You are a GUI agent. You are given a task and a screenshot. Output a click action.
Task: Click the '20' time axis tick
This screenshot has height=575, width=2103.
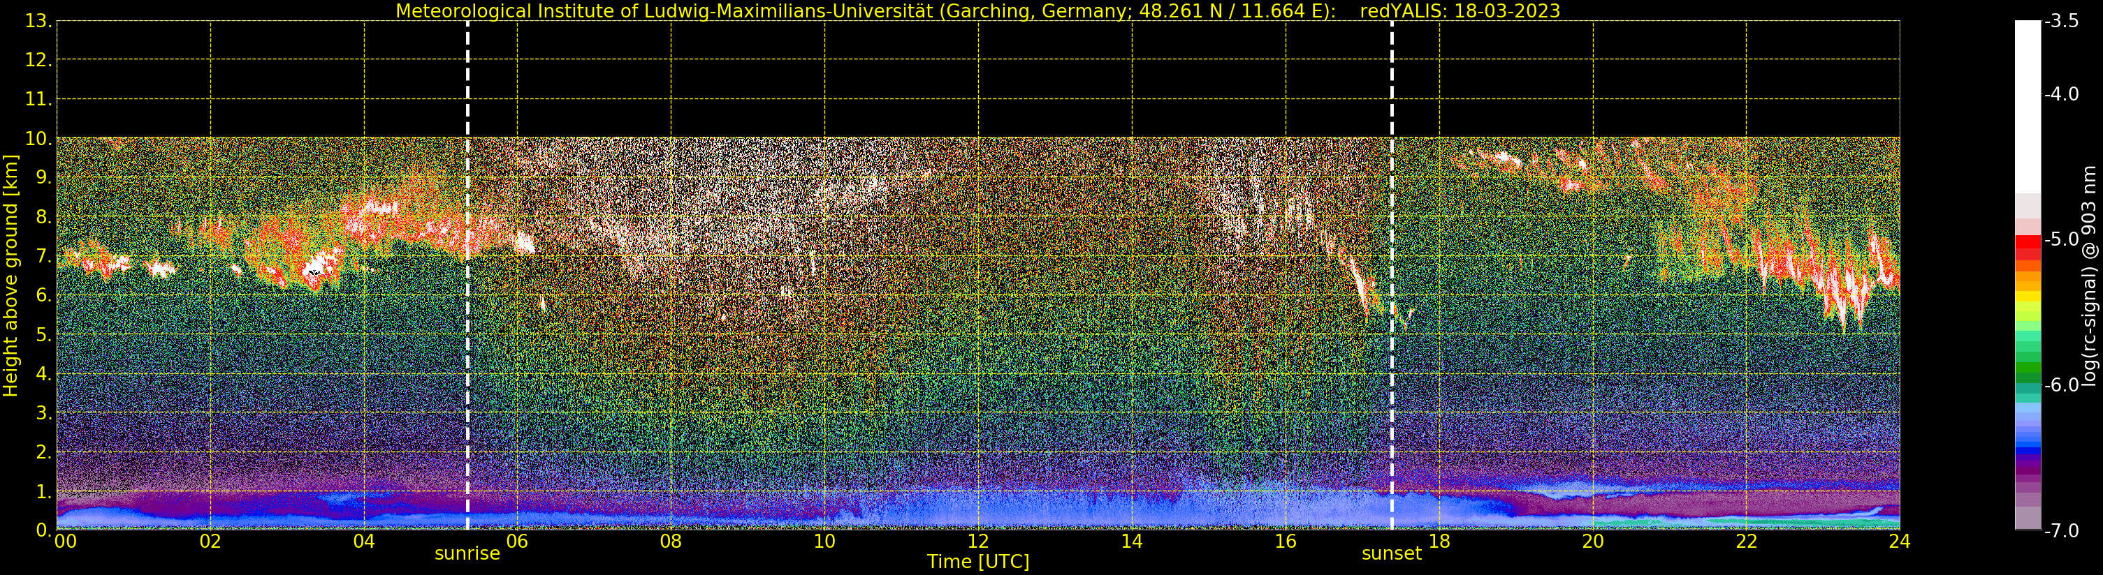(x=1593, y=542)
